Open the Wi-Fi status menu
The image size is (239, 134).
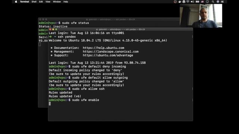188,1
